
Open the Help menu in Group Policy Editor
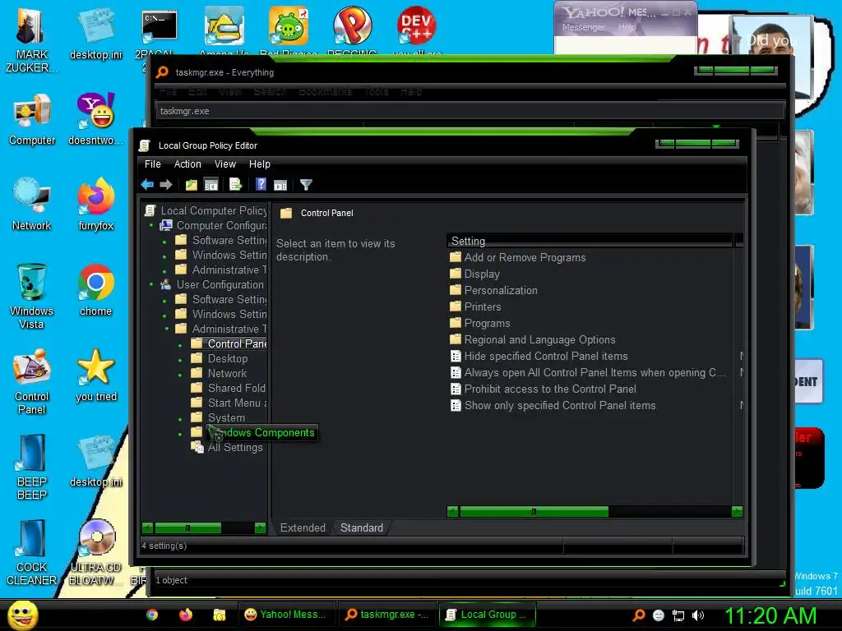[259, 164]
